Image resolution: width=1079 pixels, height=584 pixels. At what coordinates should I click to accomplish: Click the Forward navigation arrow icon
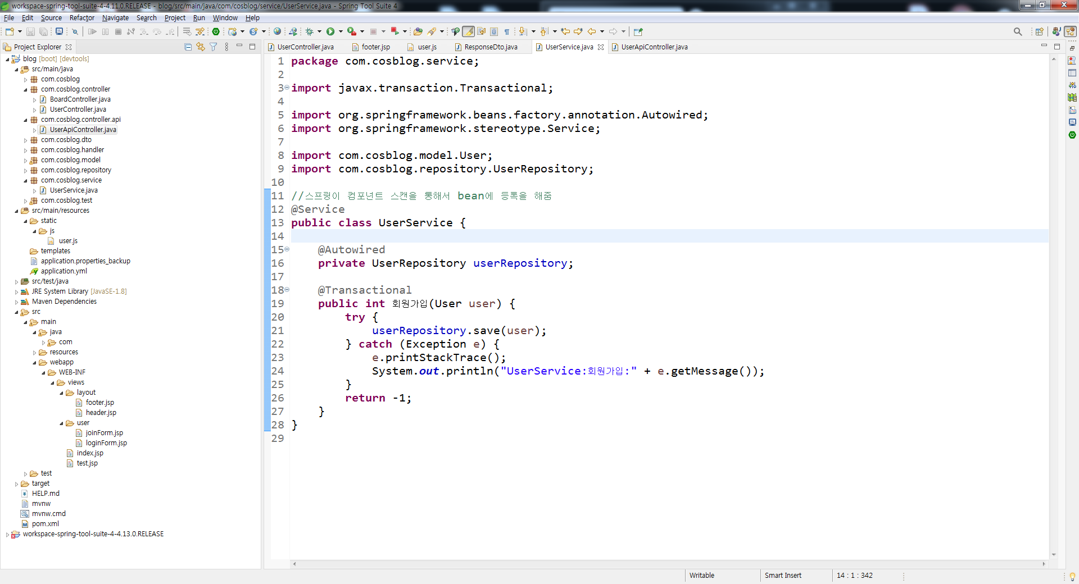pos(613,31)
